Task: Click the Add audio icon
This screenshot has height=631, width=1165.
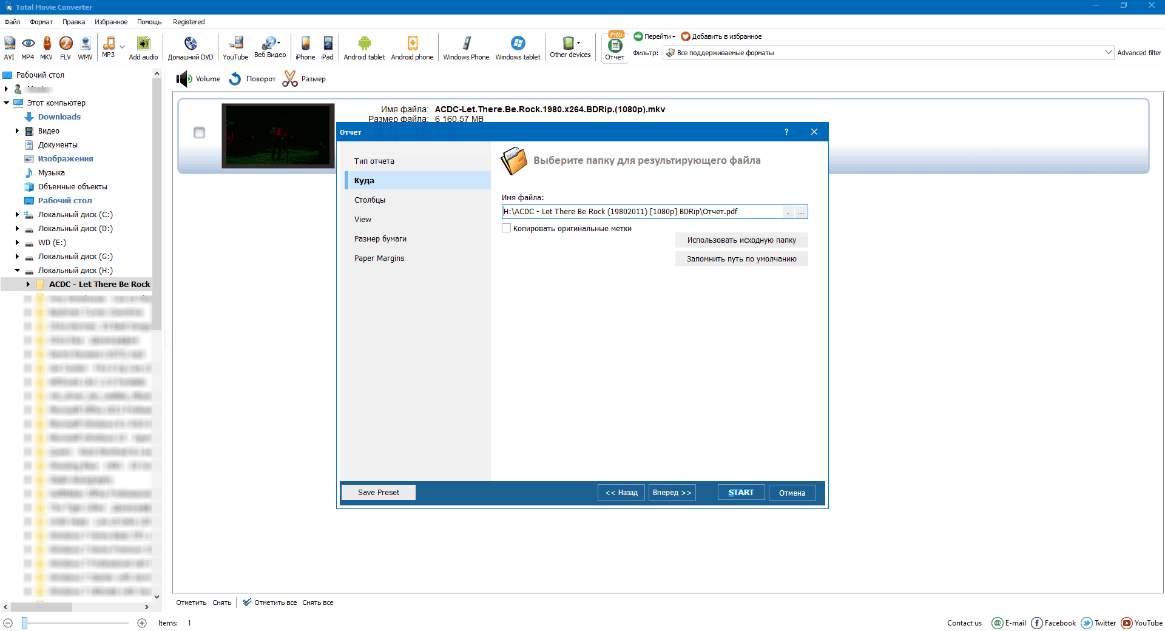Action: click(143, 48)
